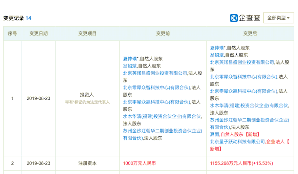Open 北京英诺昌盛创业投资有限公司 in 变更前 column
Screen dimensions: 298x174
coord(155,73)
